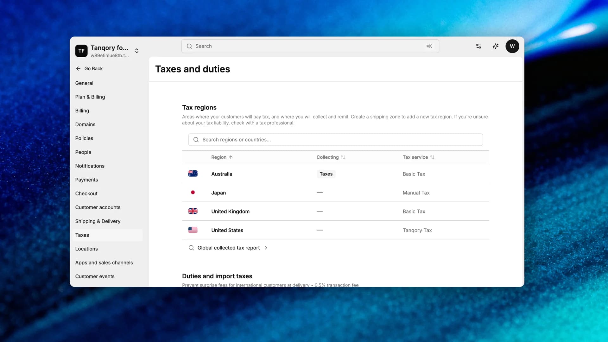Click the TF store logo

[81, 51]
